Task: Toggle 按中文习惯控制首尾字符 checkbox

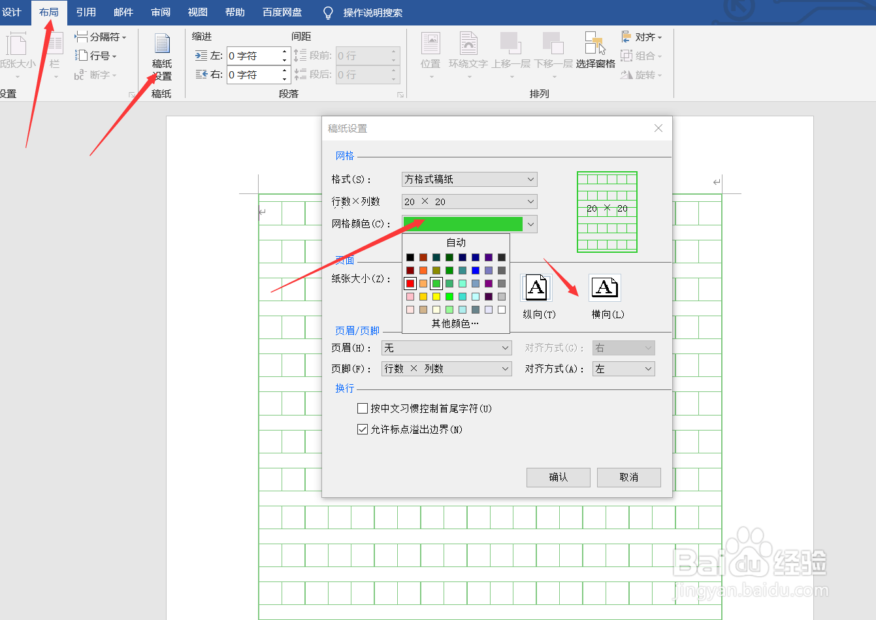Action: (x=363, y=408)
